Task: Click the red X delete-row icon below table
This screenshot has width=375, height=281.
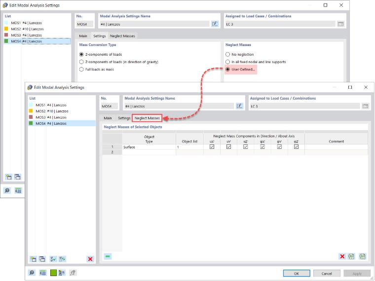Action: click(x=342, y=256)
